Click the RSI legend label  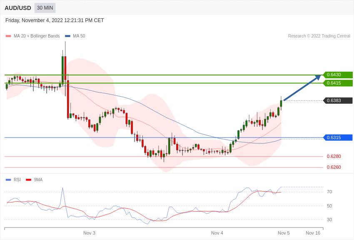pyautogui.click(x=17, y=180)
